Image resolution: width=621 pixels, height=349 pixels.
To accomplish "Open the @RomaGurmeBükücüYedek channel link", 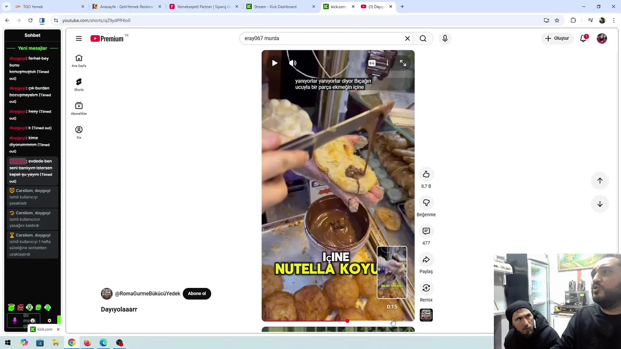I will [147, 294].
